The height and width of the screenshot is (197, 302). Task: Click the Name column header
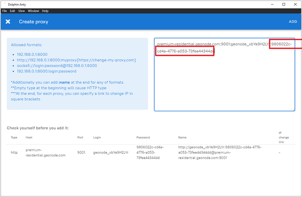point(182,138)
